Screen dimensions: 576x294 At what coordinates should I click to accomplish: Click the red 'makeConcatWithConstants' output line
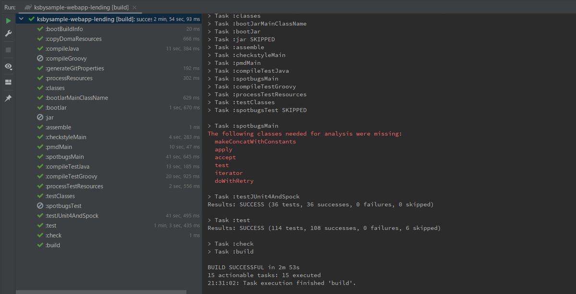tap(255, 141)
